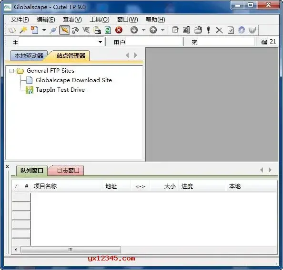Click the grey shield icon
Image resolution: width=283 pixels, height=270 pixels.
coord(252,30)
